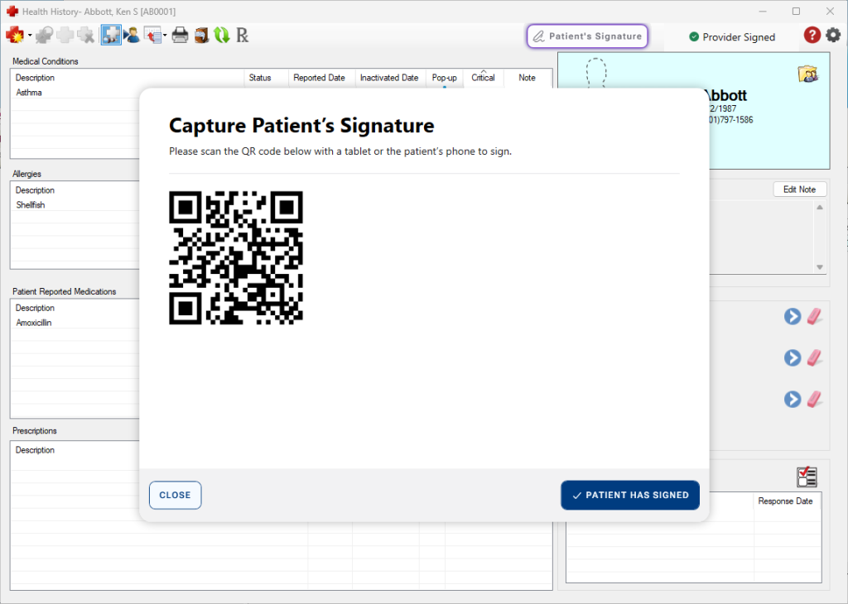Open the red help question mark icon
Viewport: 848px width, 604px height.
[x=812, y=35]
